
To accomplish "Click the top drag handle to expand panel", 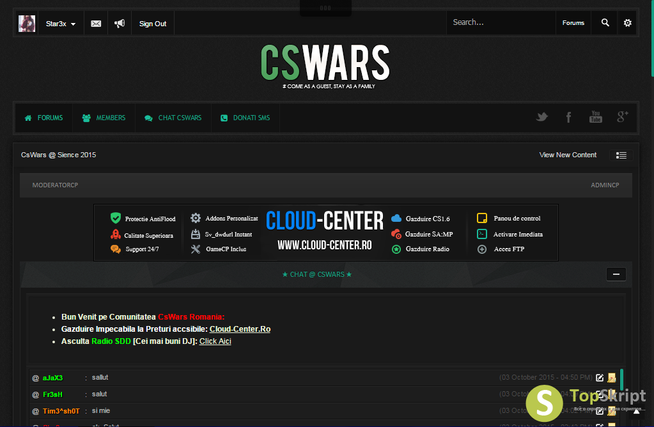I will tap(325, 8).
